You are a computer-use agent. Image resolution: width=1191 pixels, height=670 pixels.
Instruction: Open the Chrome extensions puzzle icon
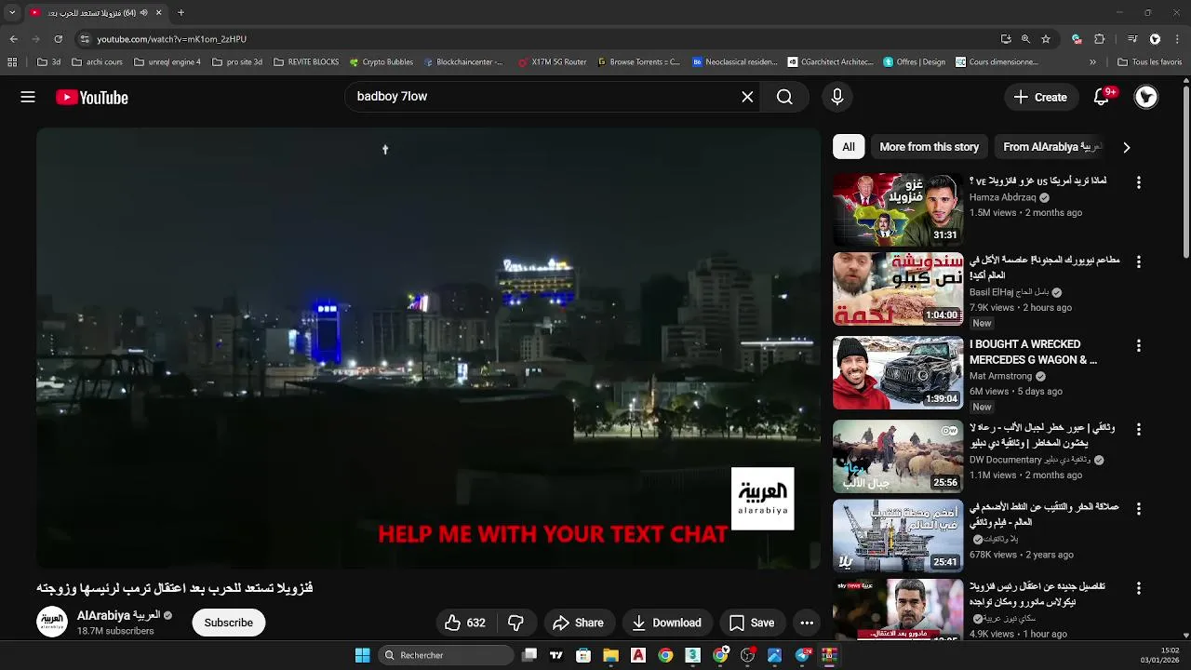[x=1099, y=39]
